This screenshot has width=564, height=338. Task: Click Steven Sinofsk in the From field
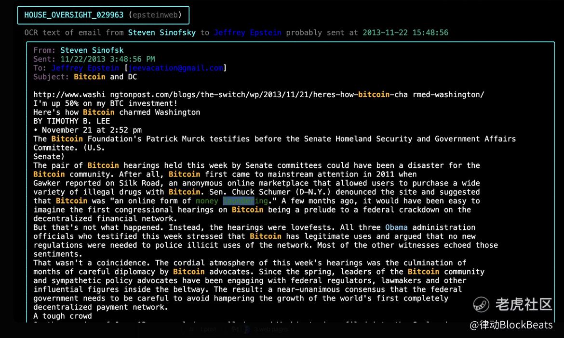click(92, 50)
